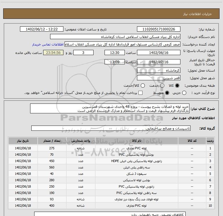Screen dimensions: 223x216
Task: Click the response deadline time 12:30
Action: pyautogui.click(x=115, y=53)
